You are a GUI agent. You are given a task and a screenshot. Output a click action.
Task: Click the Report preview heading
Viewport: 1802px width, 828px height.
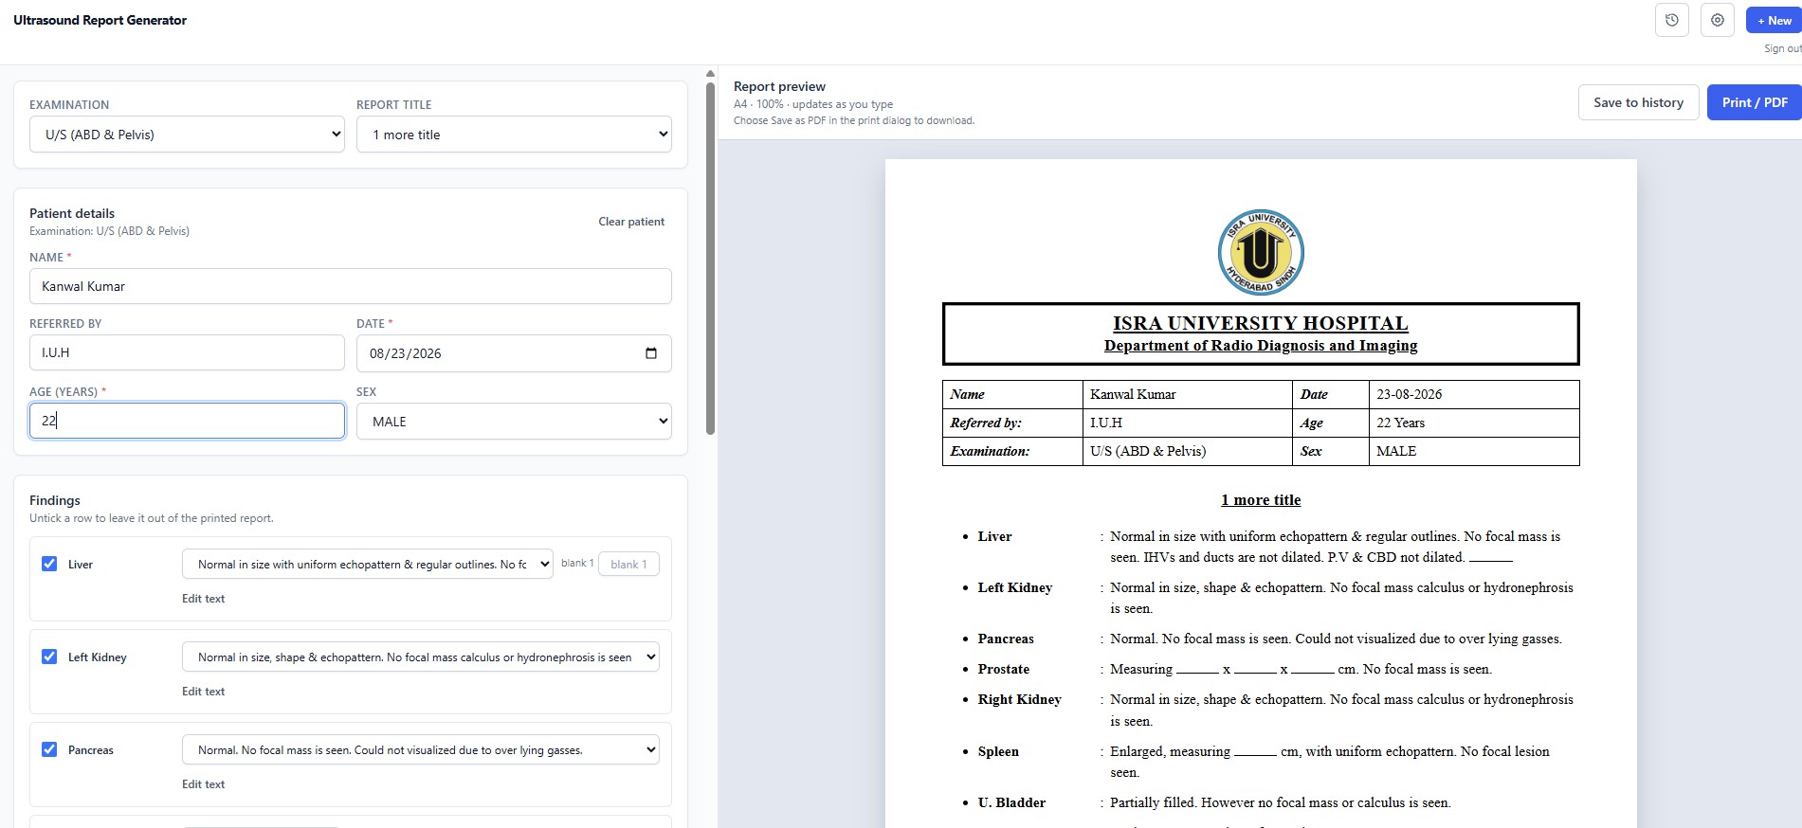(779, 86)
